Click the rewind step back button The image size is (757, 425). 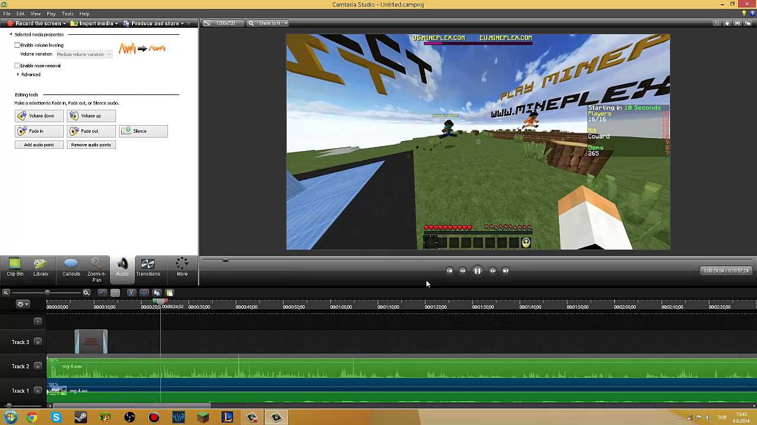[462, 271]
